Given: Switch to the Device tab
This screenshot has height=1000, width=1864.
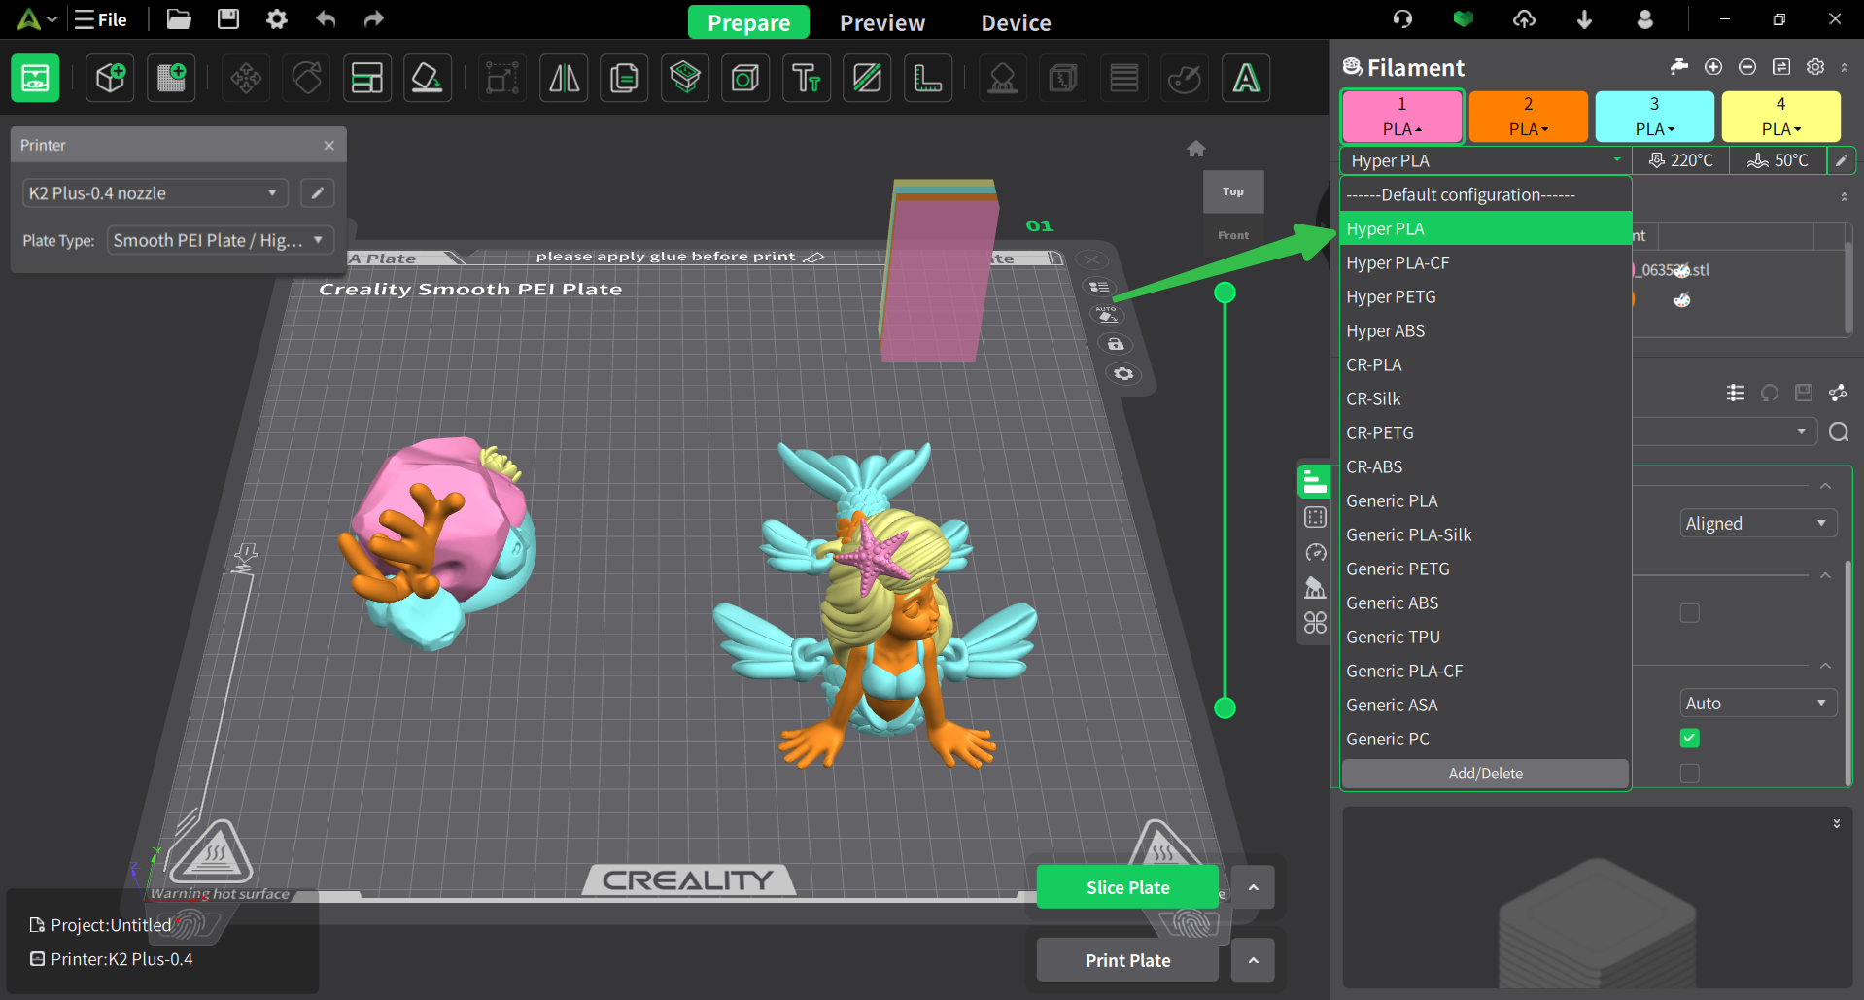Looking at the screenshot, I should pyautogui.click(x=1016, y=22).
